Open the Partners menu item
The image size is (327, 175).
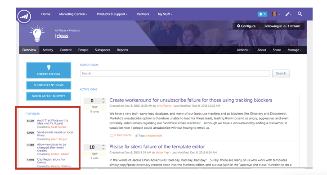coord(143,14)
